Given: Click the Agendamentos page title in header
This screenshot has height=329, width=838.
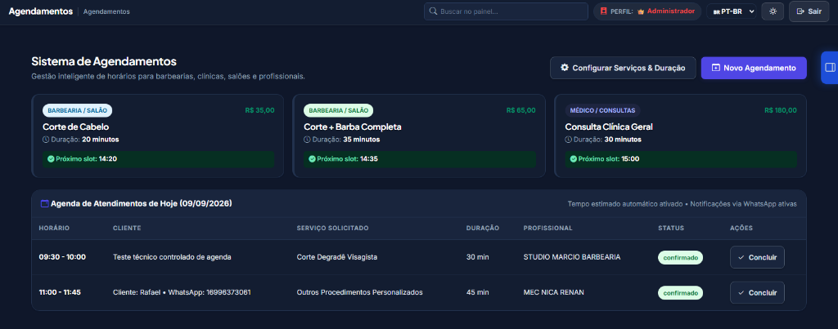Looking at the screenshot, I should coord(41,11).
